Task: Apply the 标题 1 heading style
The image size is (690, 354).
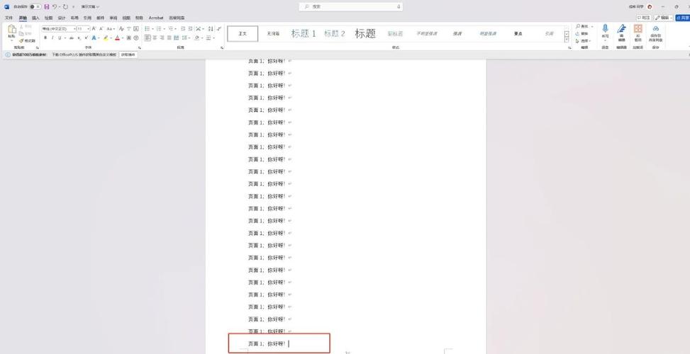Action: point(304,33)
